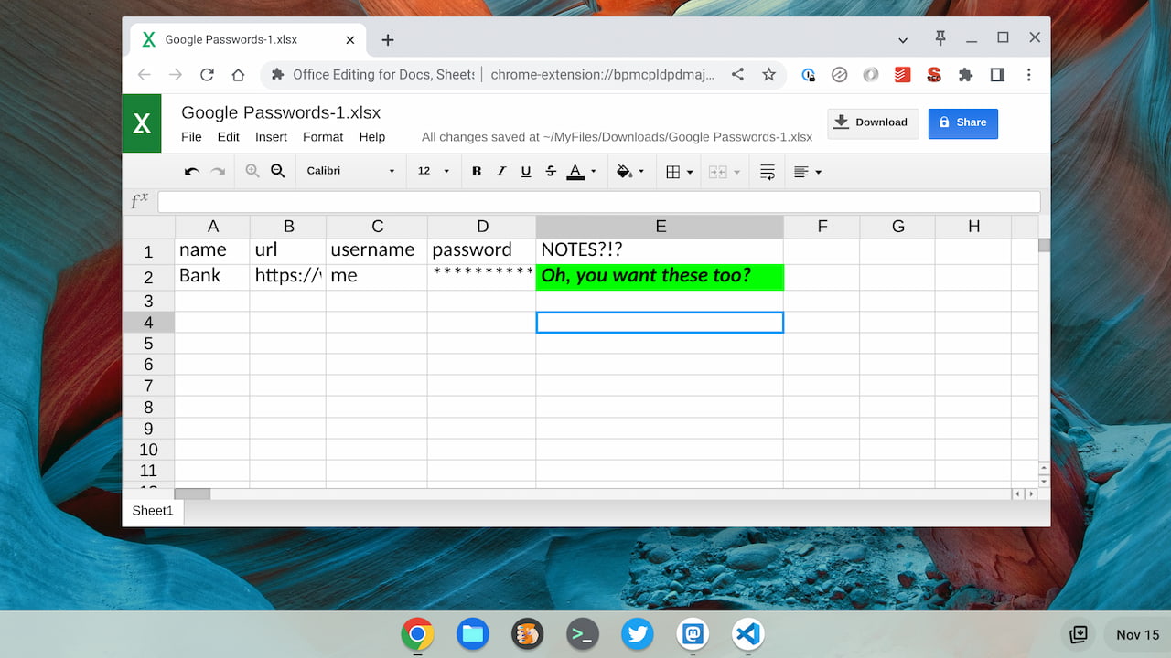Click the vertical scrollbar thumb
This screenshot has width=1171, height=658.
pyautogui.click(x=1044, y=245)
